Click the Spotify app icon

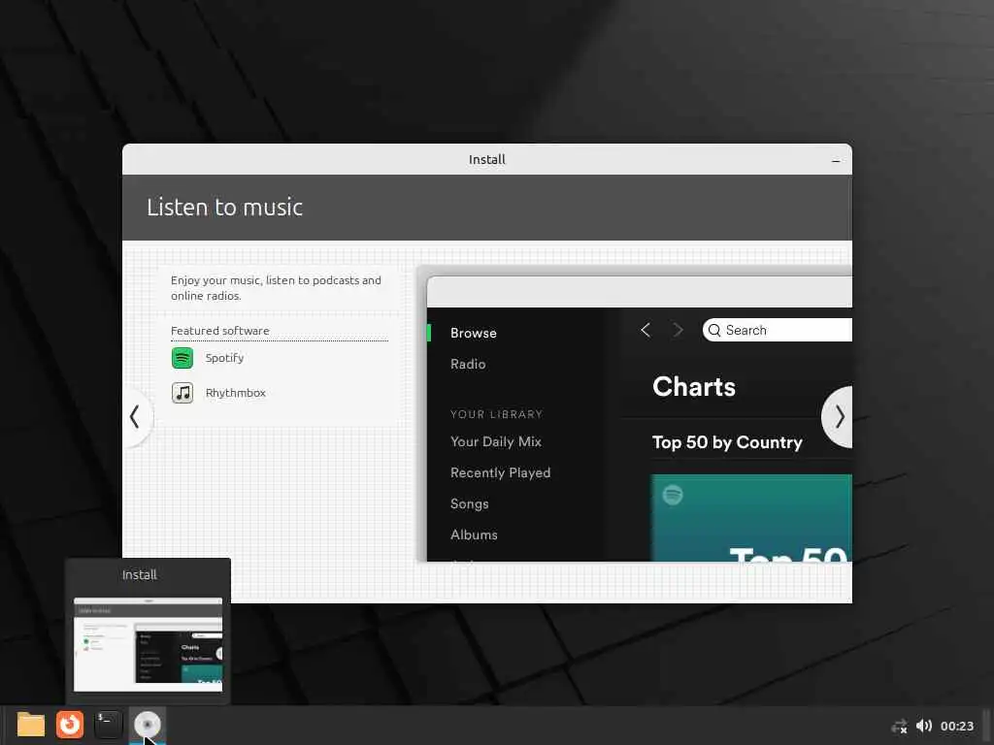[x=182, y=358]
